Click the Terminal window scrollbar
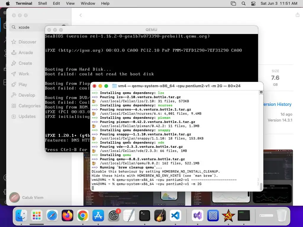Screen dimensions: 303x227 (x=261, y=187)
